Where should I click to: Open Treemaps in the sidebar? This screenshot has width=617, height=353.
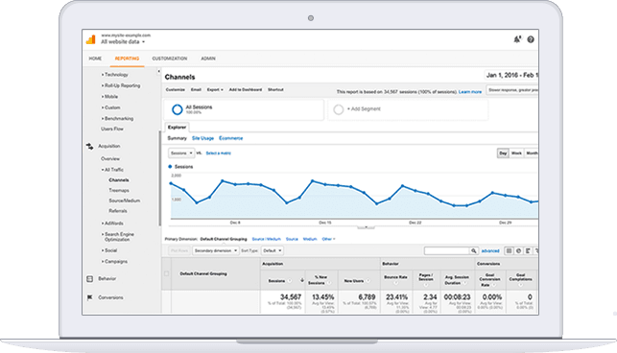point(119,191)
